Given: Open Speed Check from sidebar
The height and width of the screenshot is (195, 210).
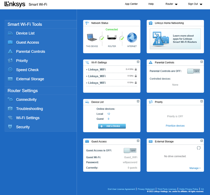Looking at the screenshot, I should tap(27, 70).
